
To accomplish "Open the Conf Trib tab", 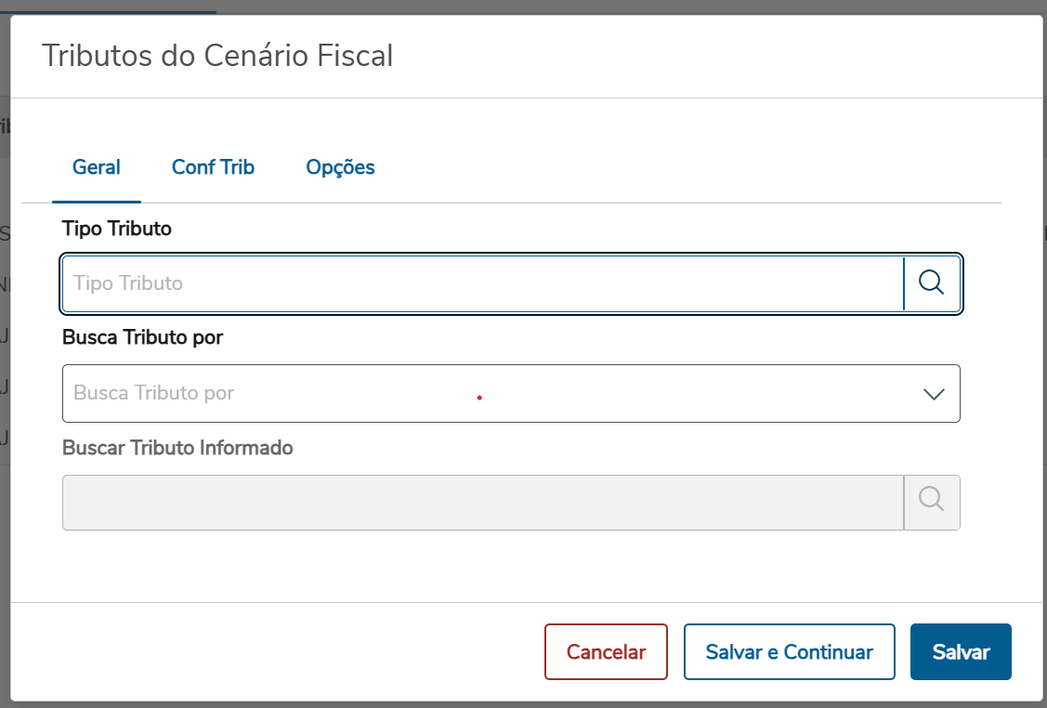I will coord(213,167).
